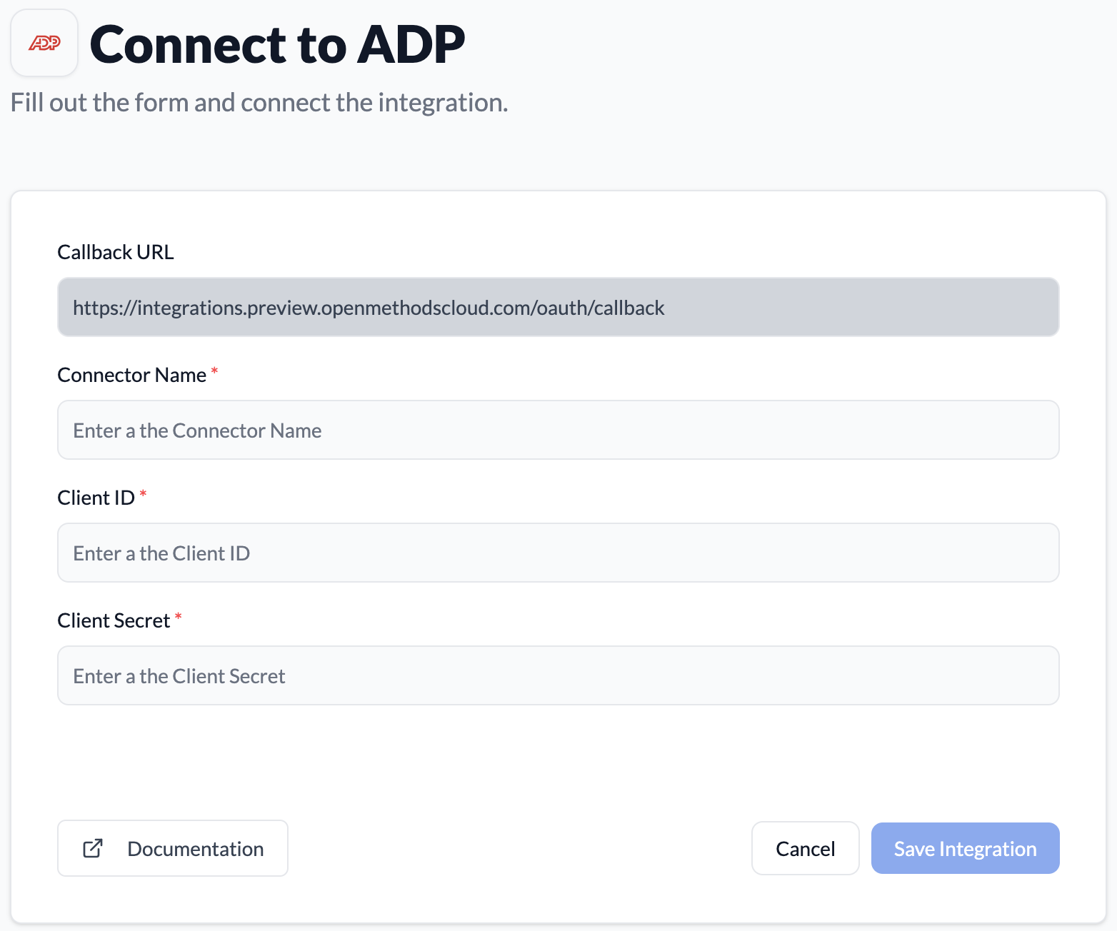Click the word 'callback' in the URL text
Viewport: 1117px width, 931px height.
coord(629,308)
